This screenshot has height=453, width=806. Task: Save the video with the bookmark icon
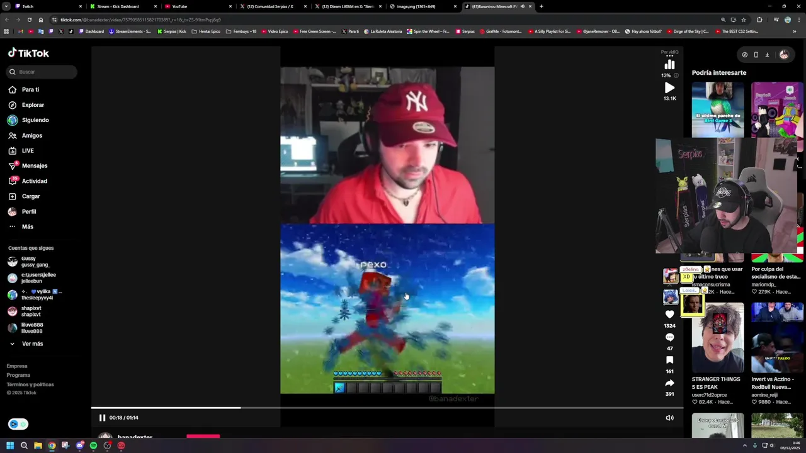(669, 360)
